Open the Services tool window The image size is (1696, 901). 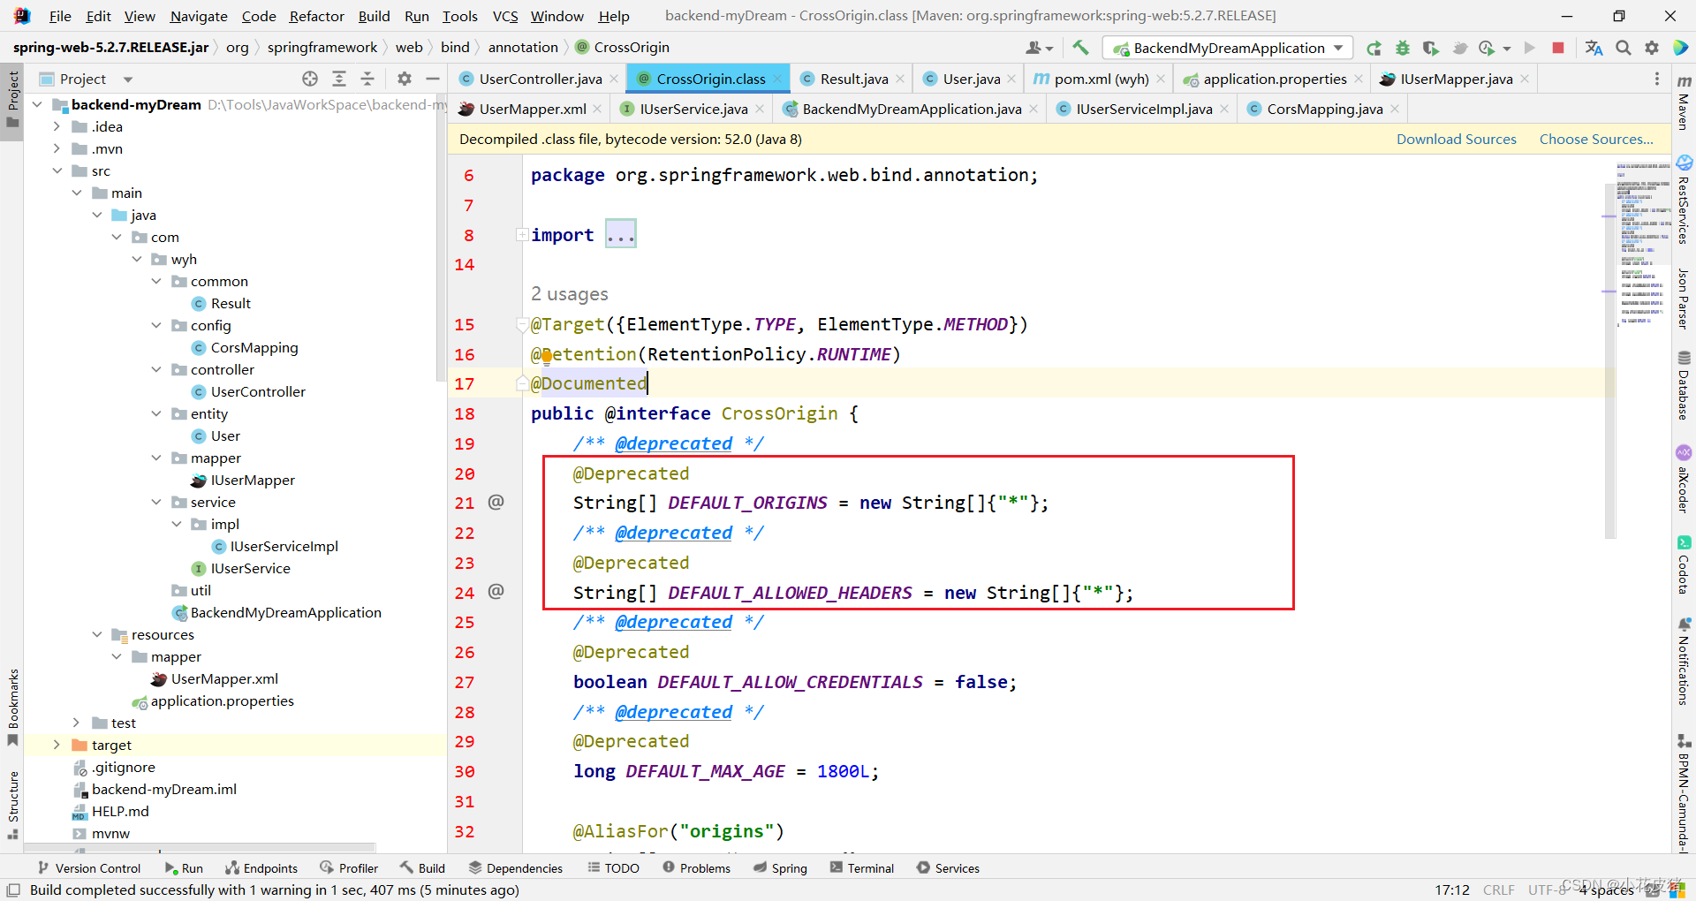click(948, 868)
